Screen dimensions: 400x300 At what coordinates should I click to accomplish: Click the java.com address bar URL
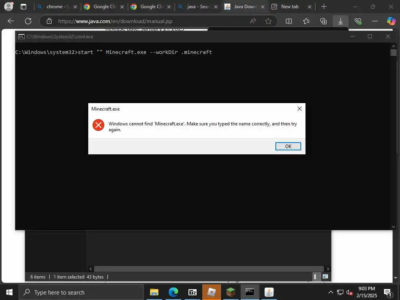coord(115,21)
